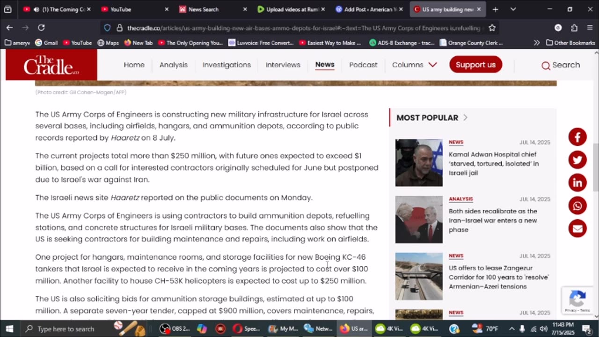This screenshot has height=337, width=599.
Task: Share the article by email
Action: tap(577, 228)
